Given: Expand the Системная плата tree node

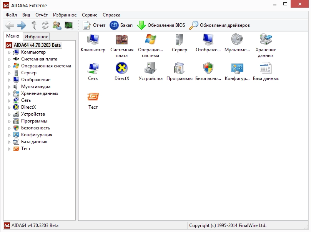Looking at the screenshot, I should (x=9, y=59).
